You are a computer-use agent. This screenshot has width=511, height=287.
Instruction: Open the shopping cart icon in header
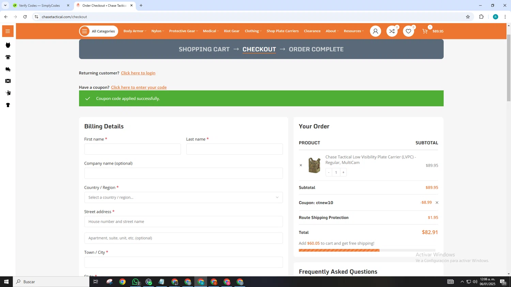[x=425, y=31]
